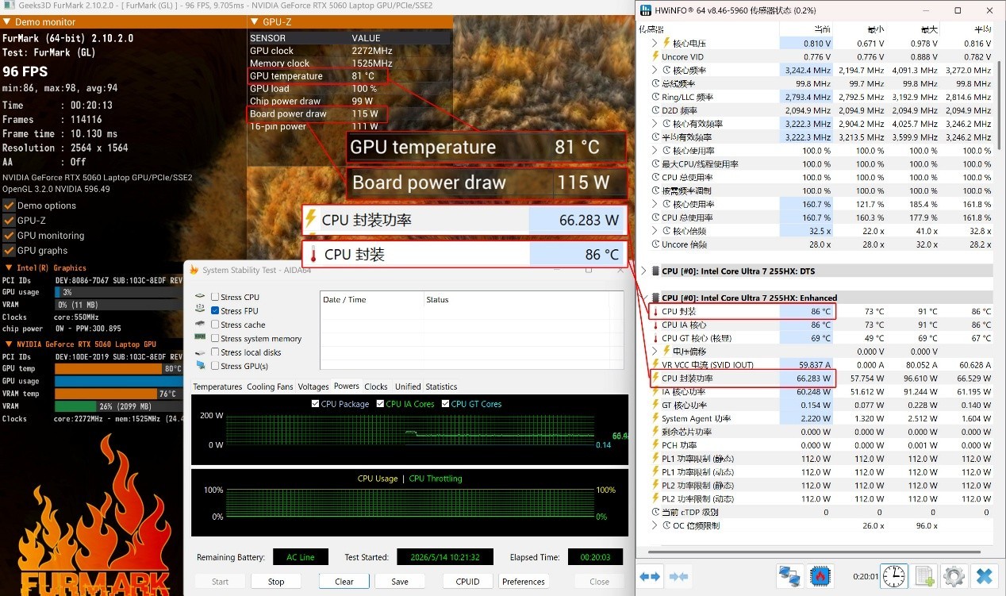The image size is (1006, 596).
Task: Switch to the Clocks tab
Action: tap(376, 386)
